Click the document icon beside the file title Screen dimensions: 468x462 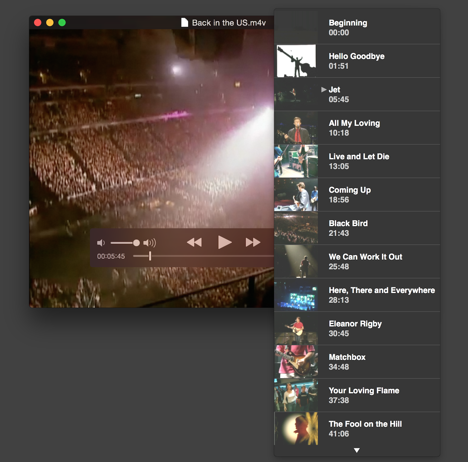185,22
